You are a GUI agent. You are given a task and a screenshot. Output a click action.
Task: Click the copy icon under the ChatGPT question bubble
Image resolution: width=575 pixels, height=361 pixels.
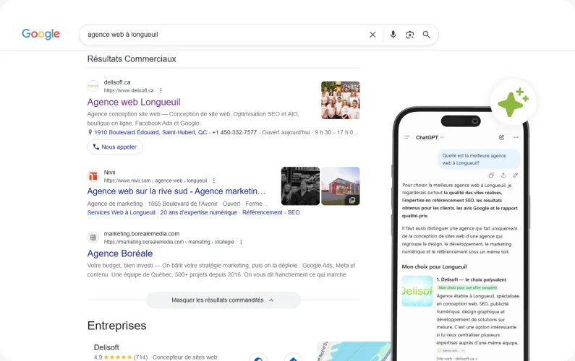point(491,175)
